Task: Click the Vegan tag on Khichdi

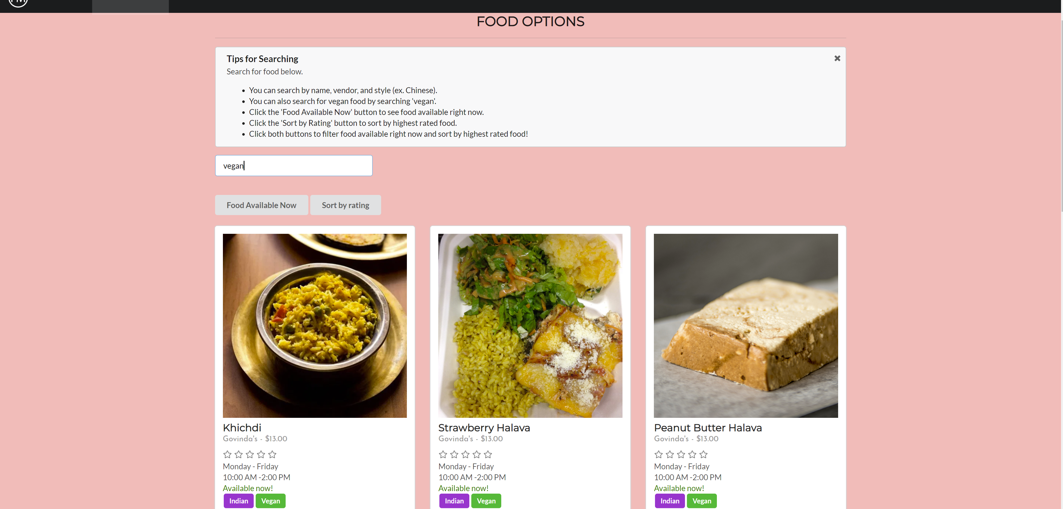Action: [x=271, y=501]
